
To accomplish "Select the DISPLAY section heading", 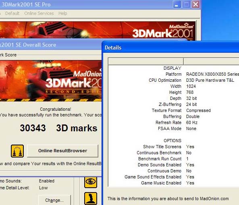I will click(172, 68).
